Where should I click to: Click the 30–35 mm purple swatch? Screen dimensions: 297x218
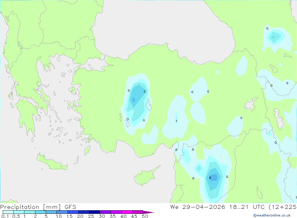point(105,212)
